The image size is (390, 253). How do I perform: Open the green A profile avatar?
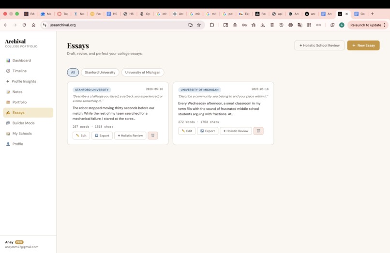point(342,25)
